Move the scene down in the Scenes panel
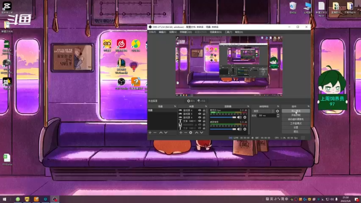The width and height of the screenshot is (361, 203). (166, 133)
